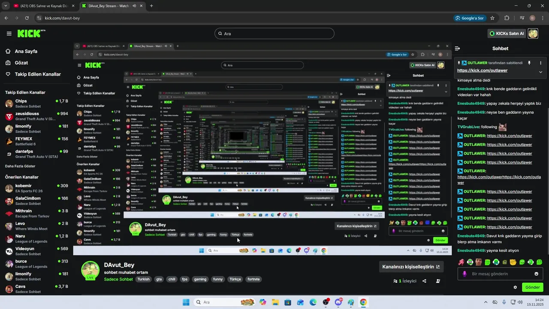This screenshot has width=549, height=309.
Task: Insert the face photo emote
Action: (479, 262)
